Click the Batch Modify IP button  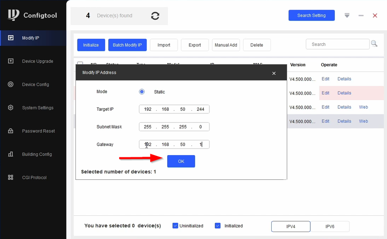[127, 45]
